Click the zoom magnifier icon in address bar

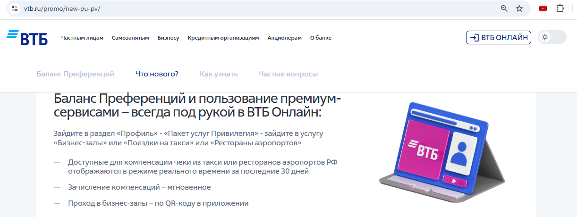504,8
